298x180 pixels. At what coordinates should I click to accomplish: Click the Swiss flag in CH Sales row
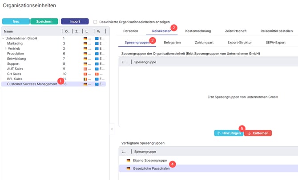[x=85, y=74]
